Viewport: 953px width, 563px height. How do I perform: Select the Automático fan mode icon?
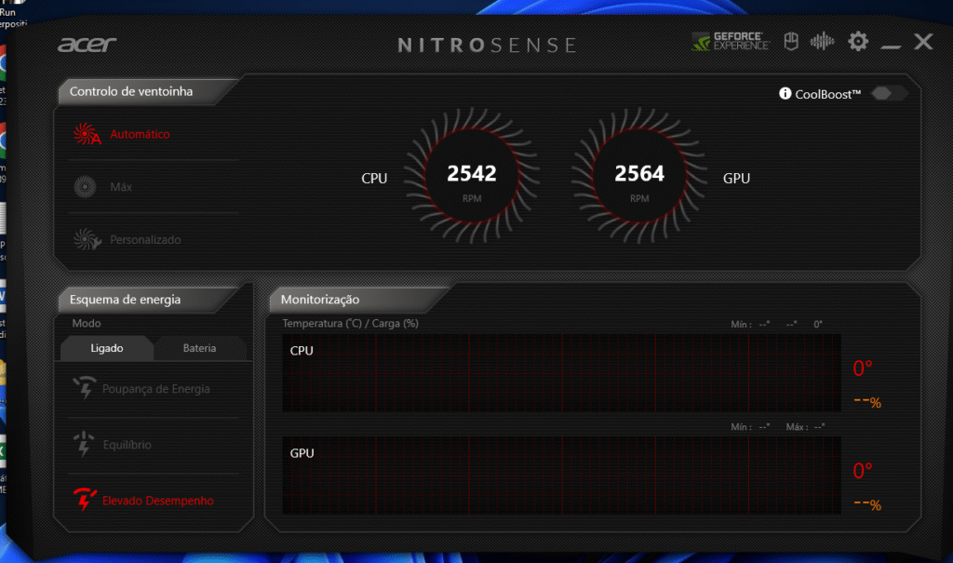(86, 133)
